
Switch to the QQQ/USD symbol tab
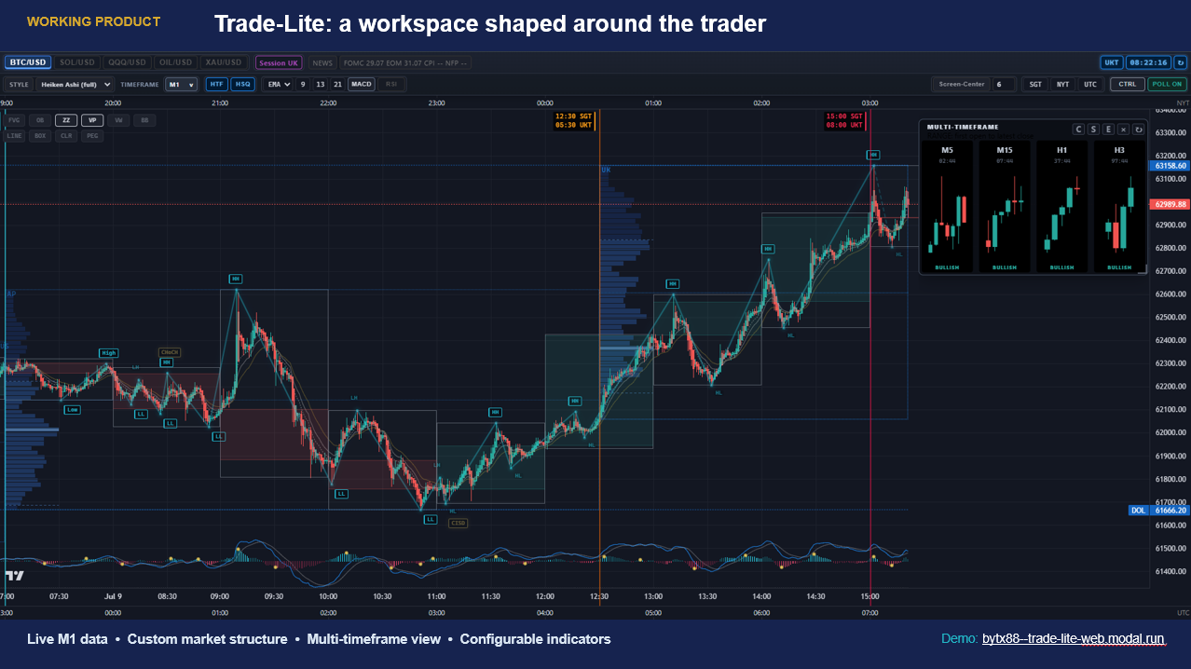point(127,62)
